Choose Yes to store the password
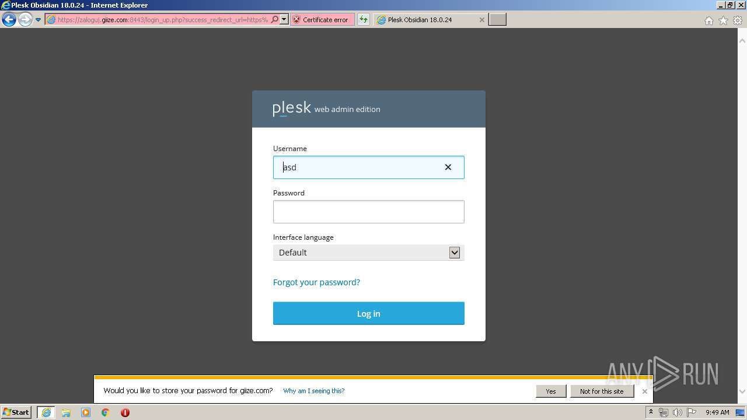Image resolution: width=747 pixels, height=420 pixels. tap(551, 391)
